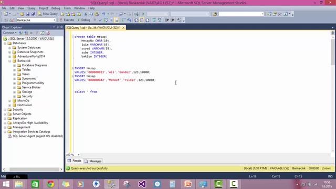Switch output to Results to File
336x189 pixels.
click(148, 20)
